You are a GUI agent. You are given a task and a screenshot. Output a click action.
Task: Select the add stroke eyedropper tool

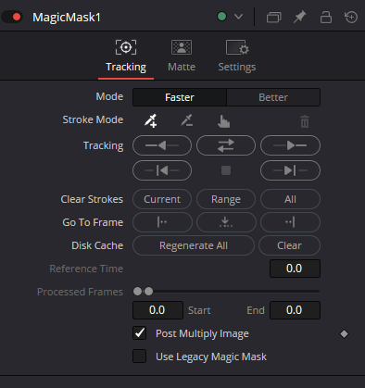click(x=151, y=120)
